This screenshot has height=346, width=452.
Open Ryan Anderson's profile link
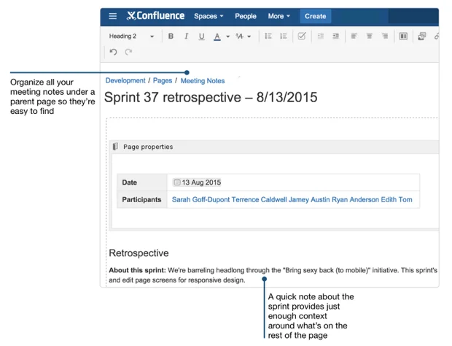point(355,200)
